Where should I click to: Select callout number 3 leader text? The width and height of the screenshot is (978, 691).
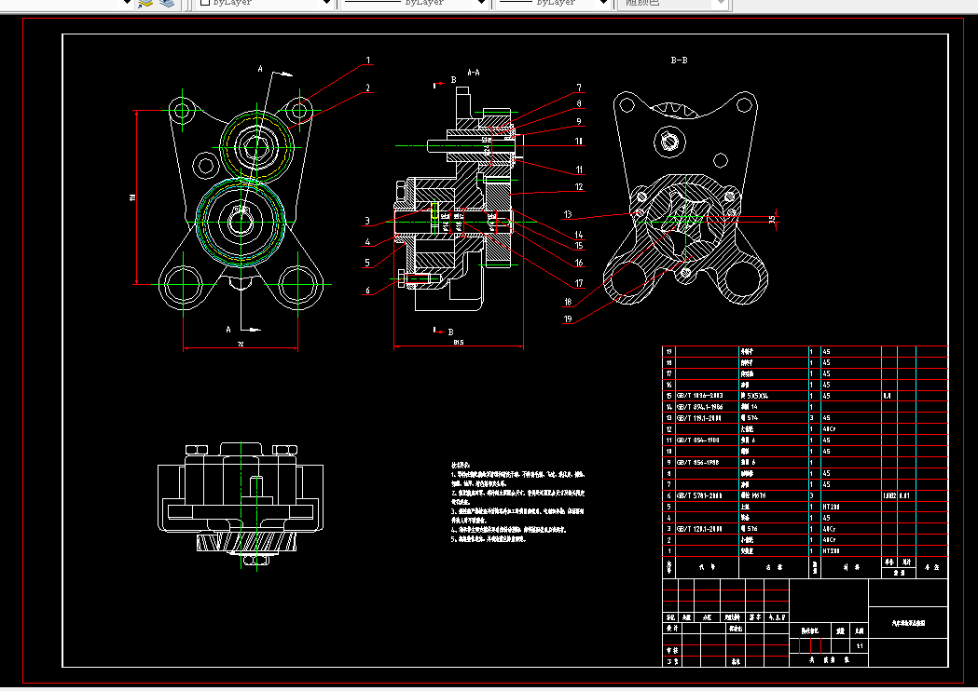pyautogui.click(x=367, y=221)
